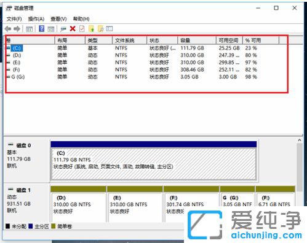Click the 25.25 GB free space cell
The width and height of the screenshot is (307, 243).
tap(229, 48)
